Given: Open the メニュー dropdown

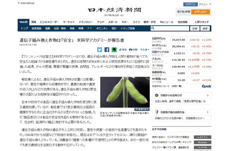Looking at the screenshot, I should [x=205, y=4].
